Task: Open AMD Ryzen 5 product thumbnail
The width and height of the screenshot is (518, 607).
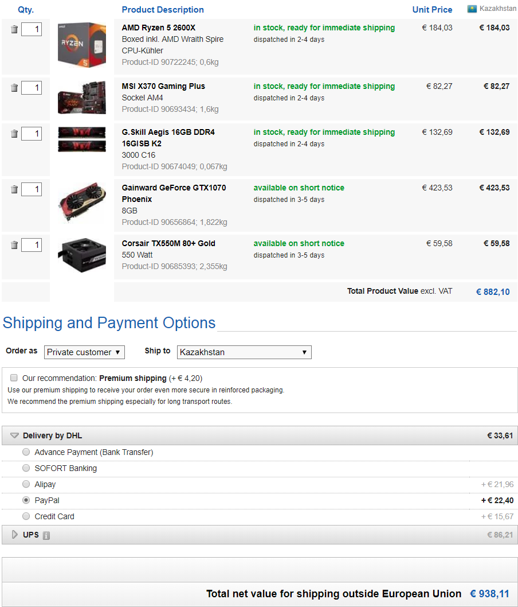Action: 82,45
